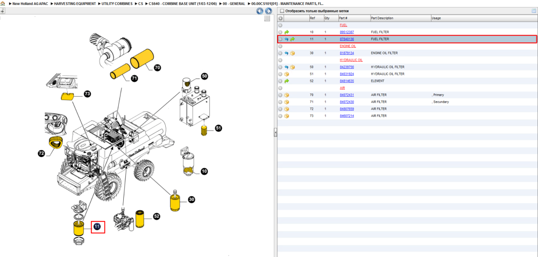This screenshot has width=538, height=257.
Task: Open the UTILITY COMBINES breadcrumb
Action: [117, 3]
